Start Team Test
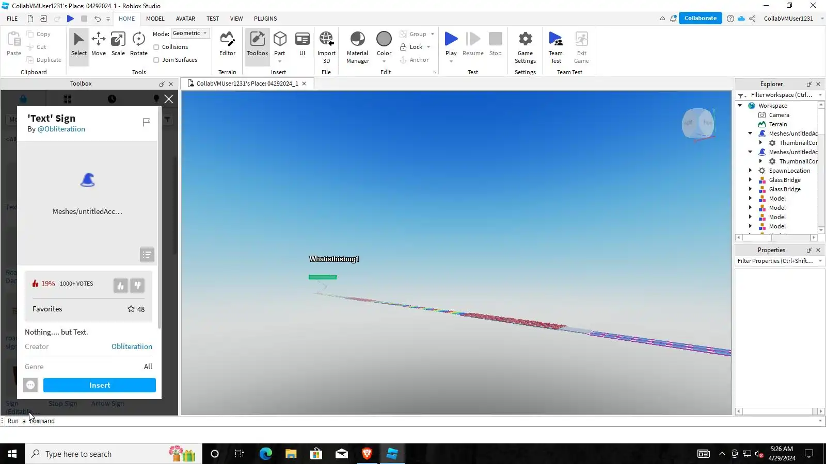This screenshot has width=826, height=464. point(555,47)
